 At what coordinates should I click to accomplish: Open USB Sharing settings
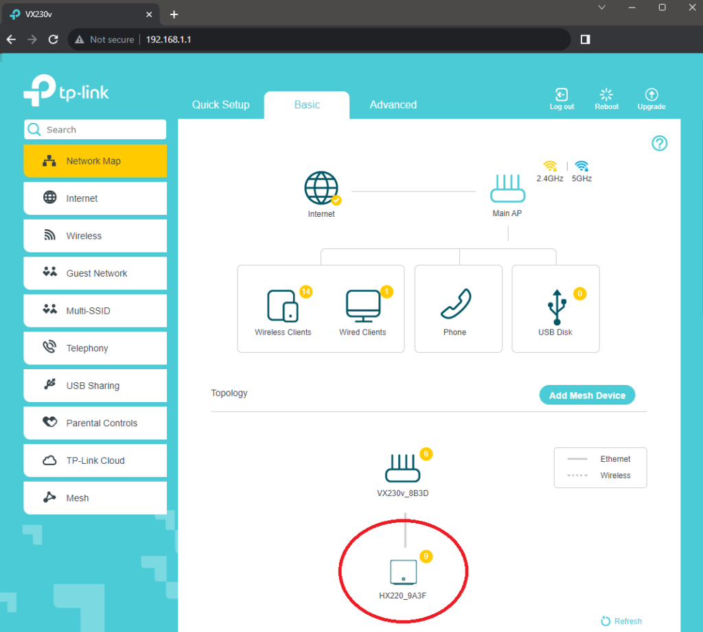95,386
